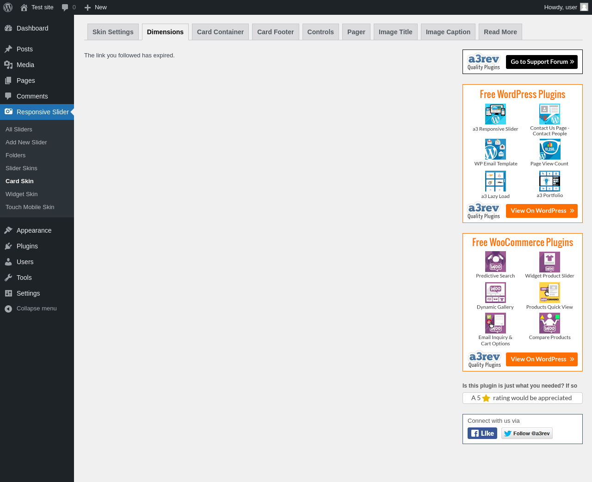
Task: Click View On WordPress under WooCommerce Plugins
Action: (542, 359)
